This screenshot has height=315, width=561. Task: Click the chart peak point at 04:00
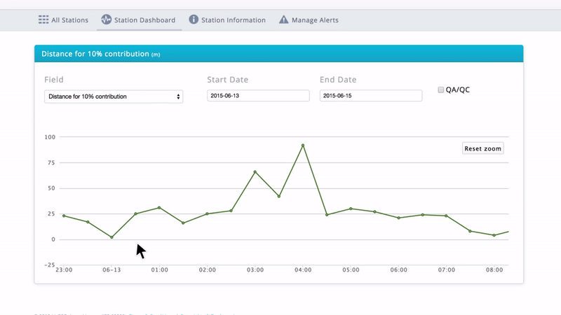pos(303,146)
